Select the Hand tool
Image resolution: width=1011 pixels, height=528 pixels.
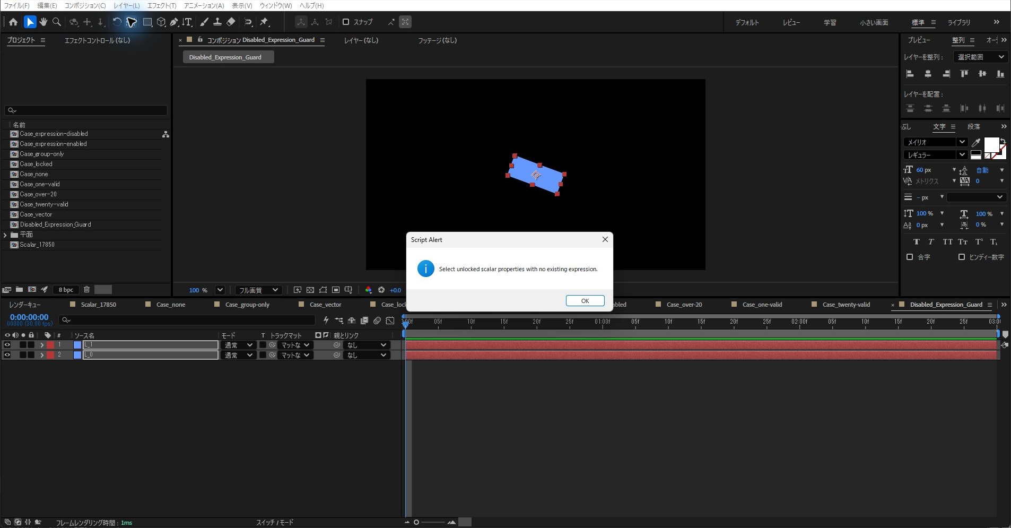point(43,22)
